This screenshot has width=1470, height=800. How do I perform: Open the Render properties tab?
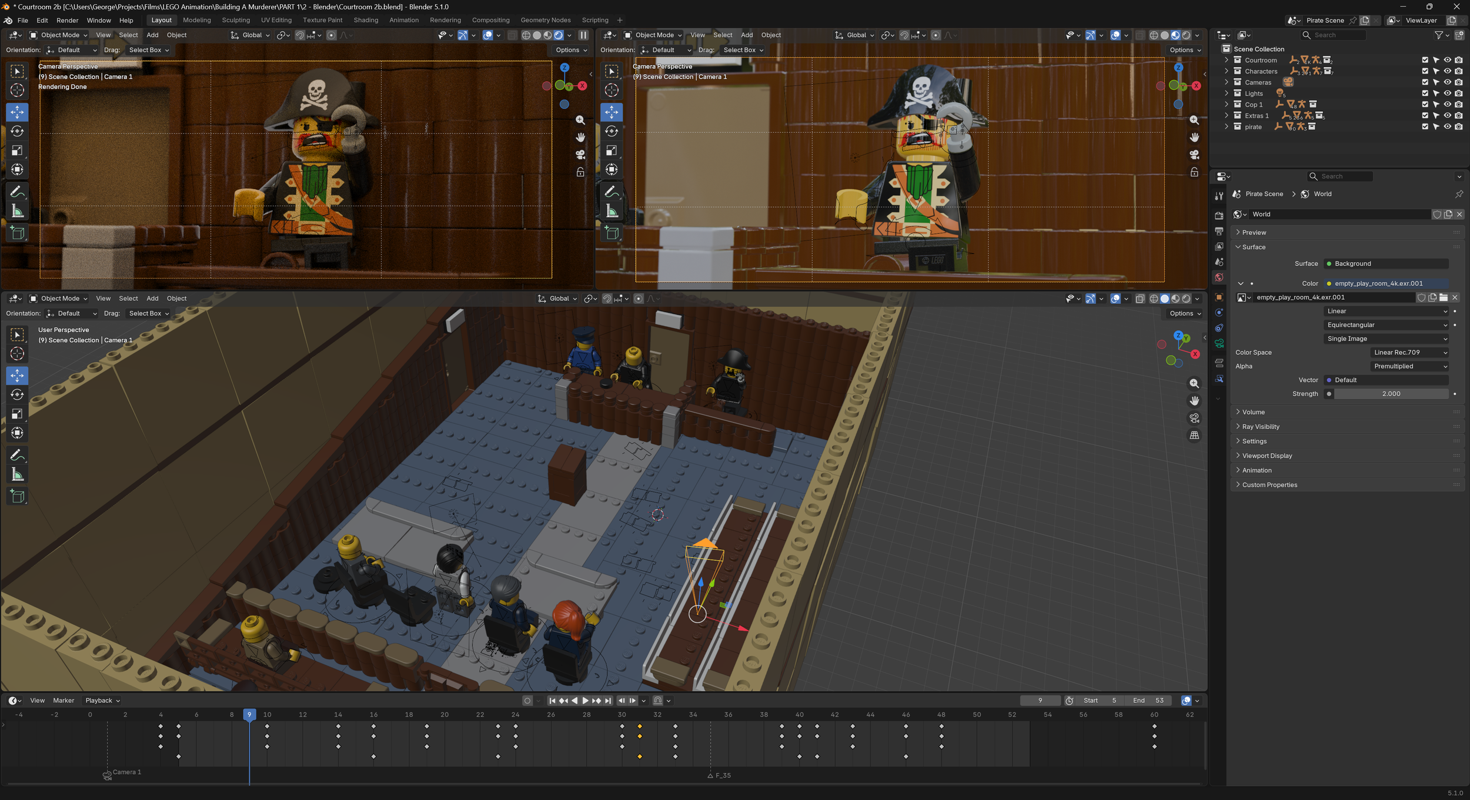click(1219, 216)
